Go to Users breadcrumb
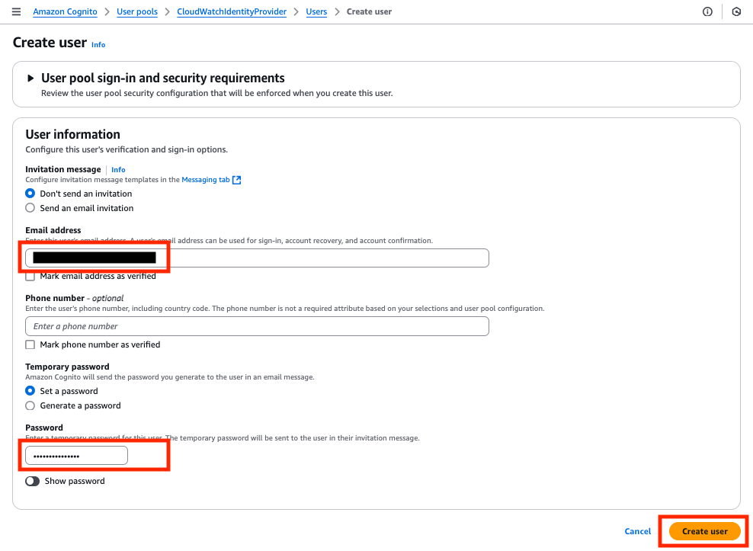Screen dimensions: 753x551 click(x=316, y=11)
